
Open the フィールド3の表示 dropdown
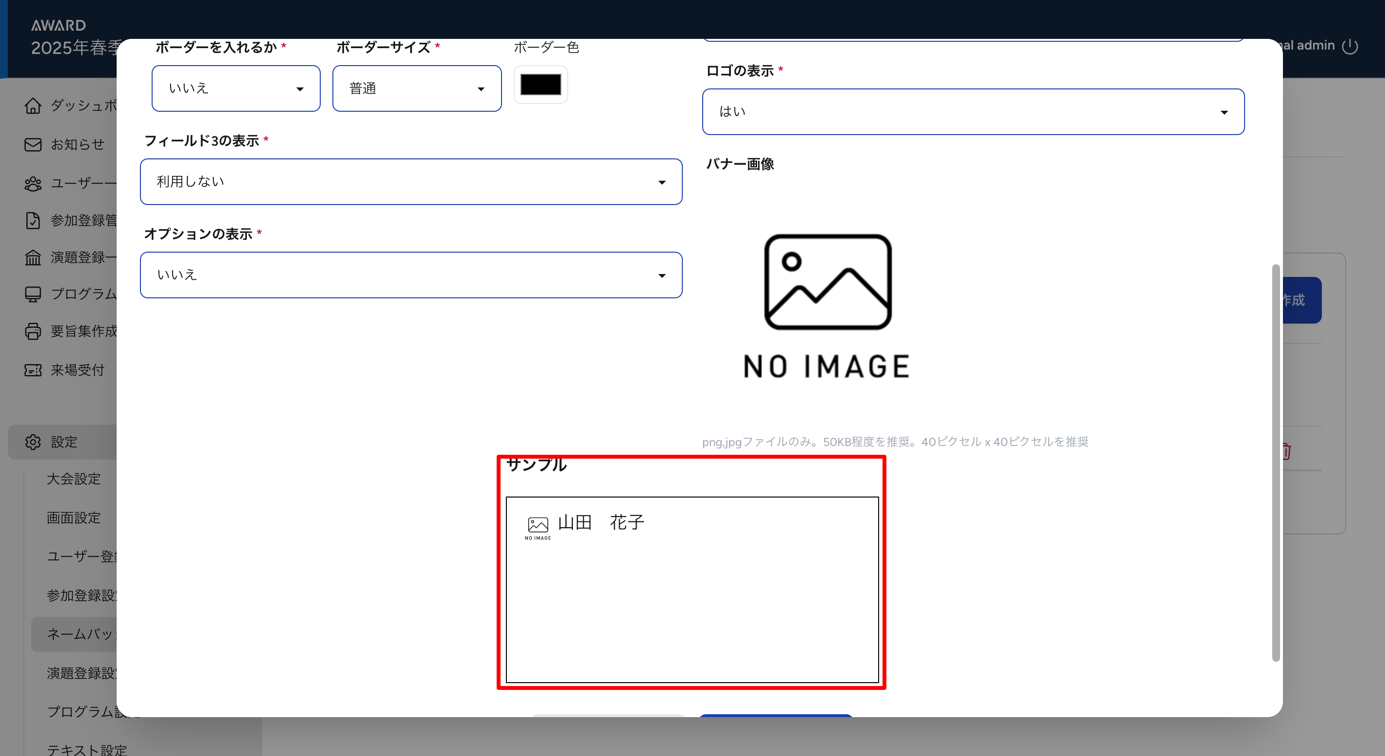(x=411, y=182)
